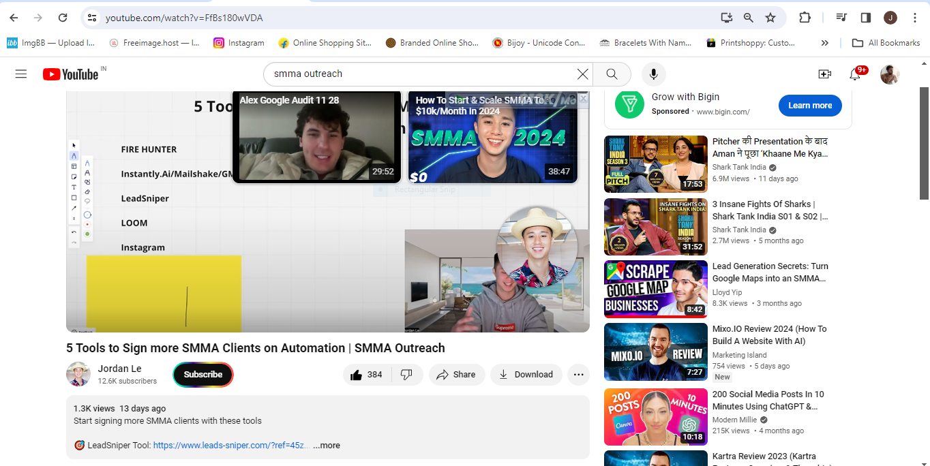
Task: Click the circular channel watermark in player
Action: pos(536,247)
